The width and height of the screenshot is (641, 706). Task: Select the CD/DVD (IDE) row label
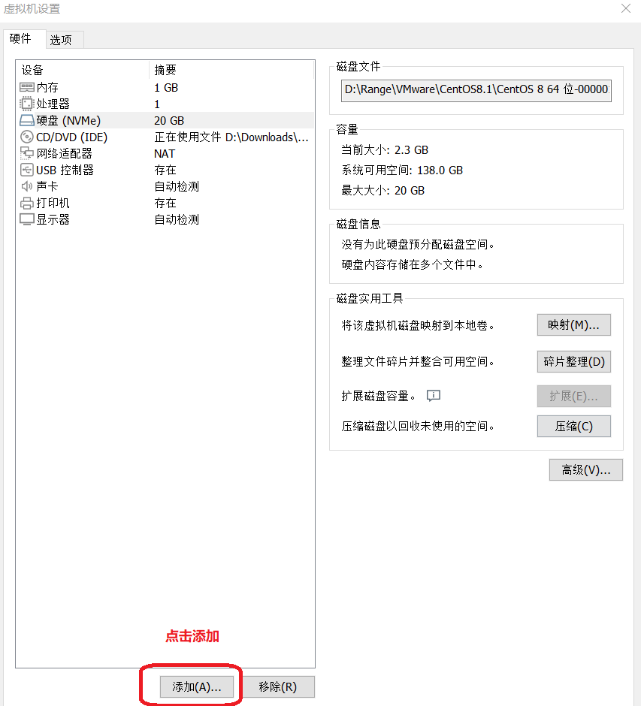click(71, 137)
